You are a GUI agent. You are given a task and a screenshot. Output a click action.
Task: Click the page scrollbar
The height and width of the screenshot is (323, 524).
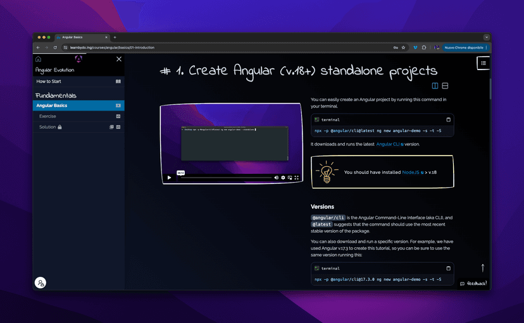click(490, 88)
